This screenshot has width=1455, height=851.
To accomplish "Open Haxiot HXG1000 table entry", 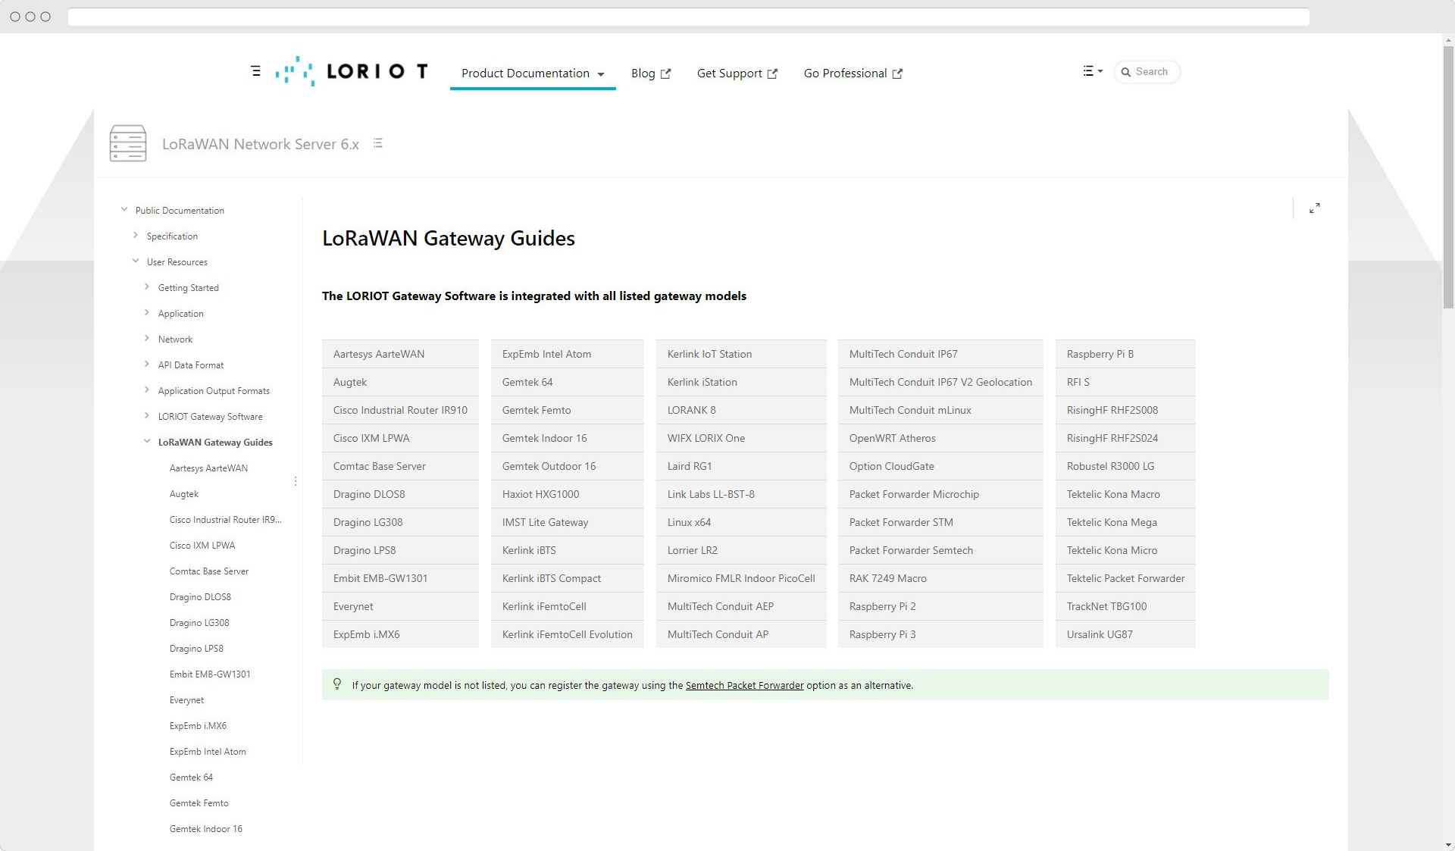I will [x=567, y=494].
